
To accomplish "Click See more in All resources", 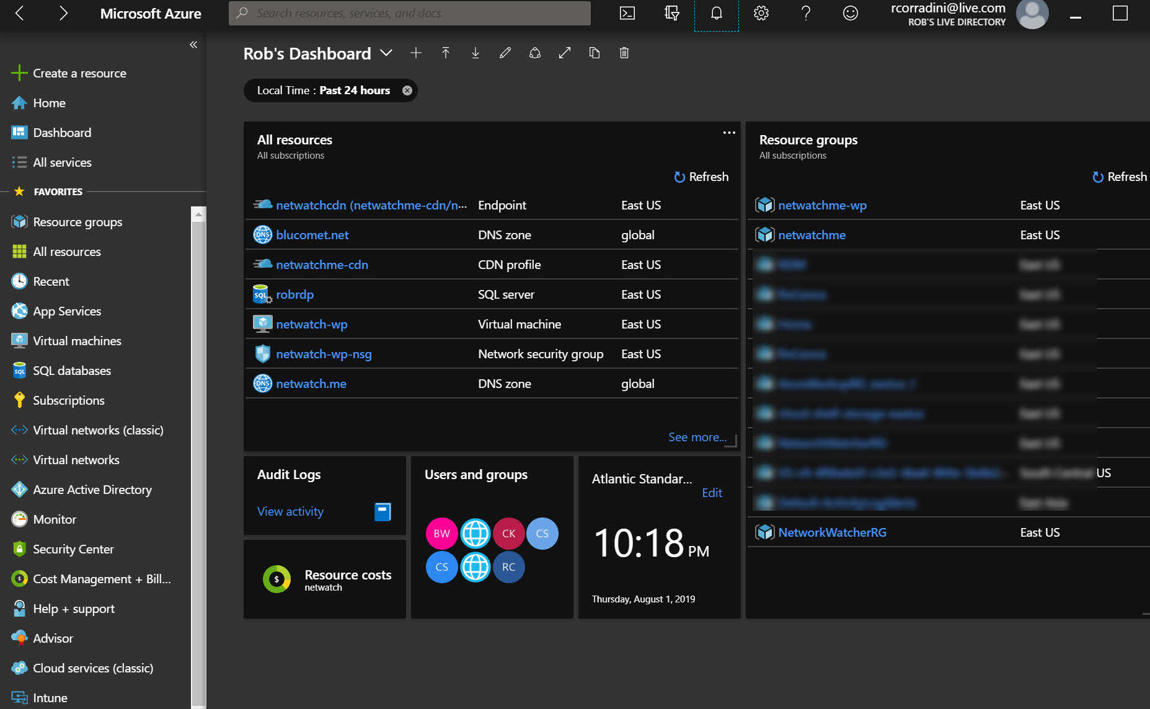I will coord(697,437).
